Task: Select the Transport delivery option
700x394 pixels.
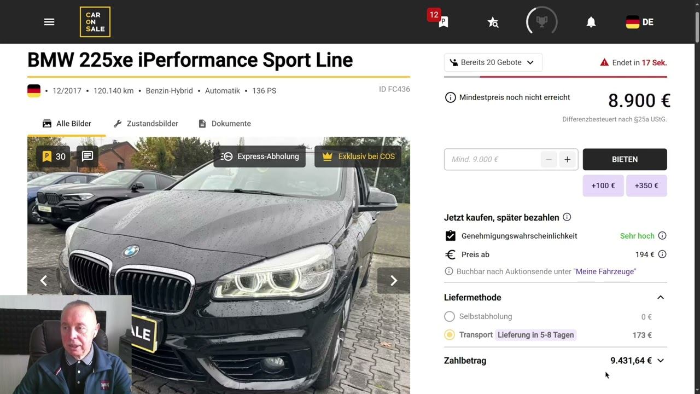Action: click(450, 335)
